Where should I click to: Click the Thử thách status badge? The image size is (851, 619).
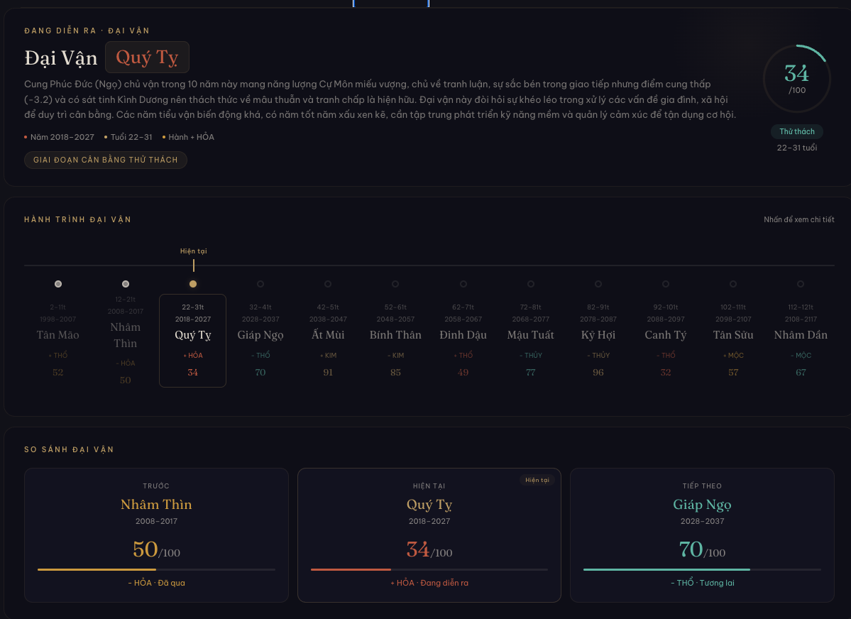(796, 131)
